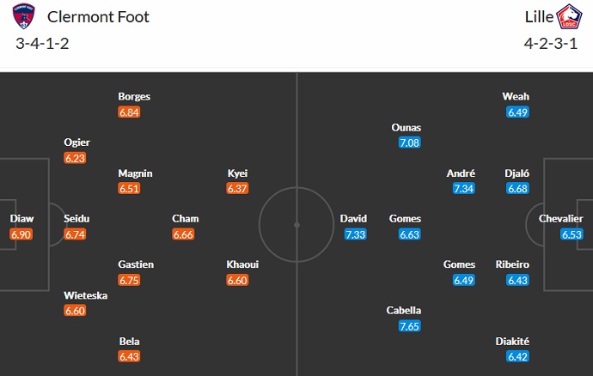
Task: Click Ounas's 7.08 rating badge
Action: (409, 143)
